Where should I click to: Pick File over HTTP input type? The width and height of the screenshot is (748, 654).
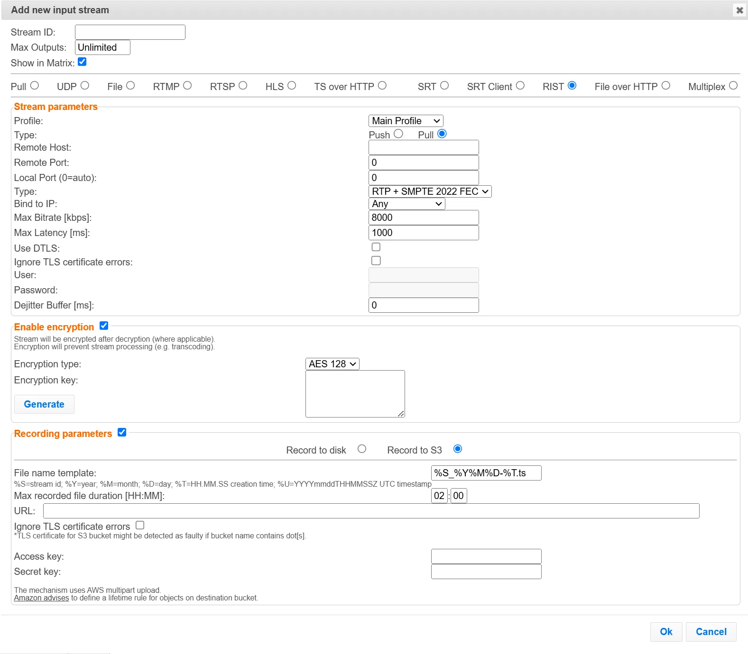[666, 85]
